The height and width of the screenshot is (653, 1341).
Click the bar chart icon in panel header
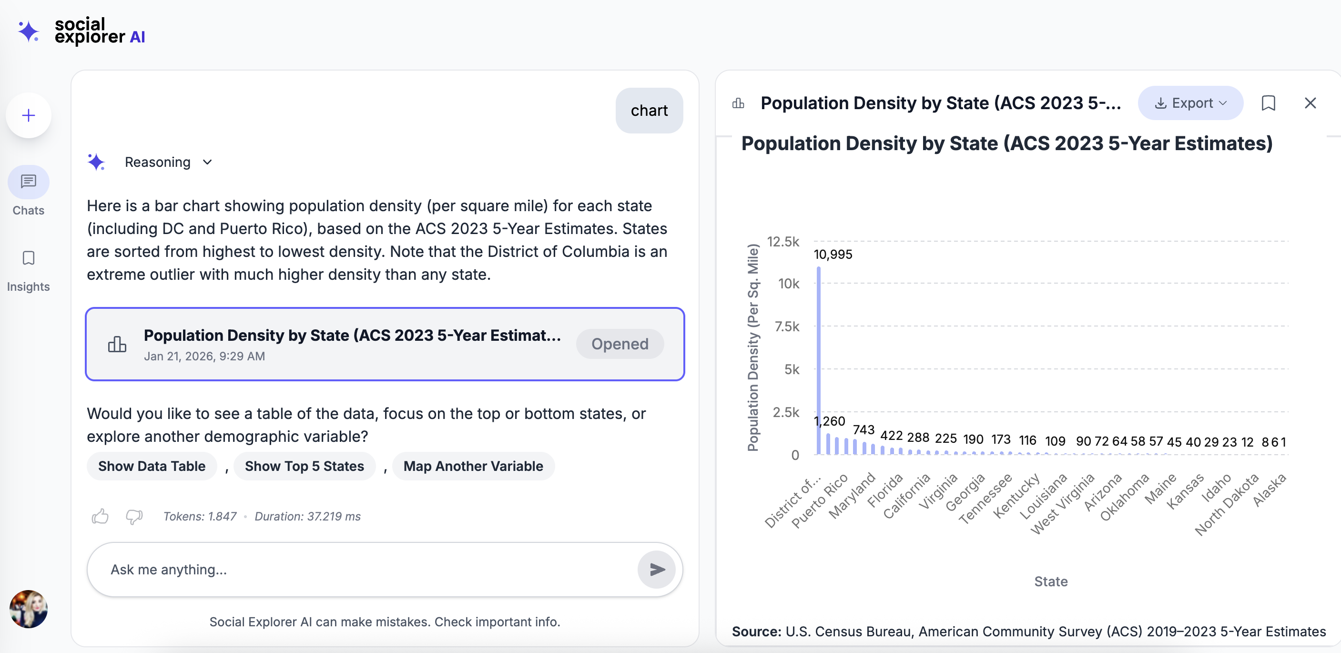click(738, 103)
